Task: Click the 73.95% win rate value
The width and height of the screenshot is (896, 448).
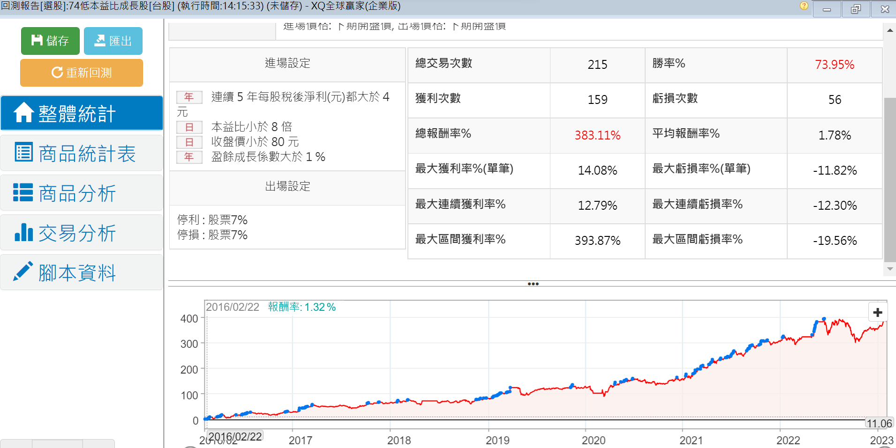Action: coord(834,65)
